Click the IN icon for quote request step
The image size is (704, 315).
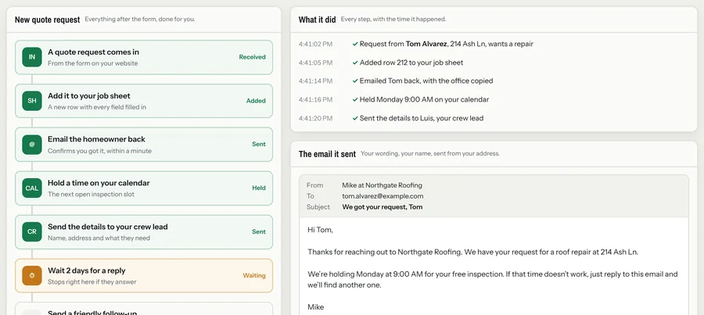click(x=32, y=57)
